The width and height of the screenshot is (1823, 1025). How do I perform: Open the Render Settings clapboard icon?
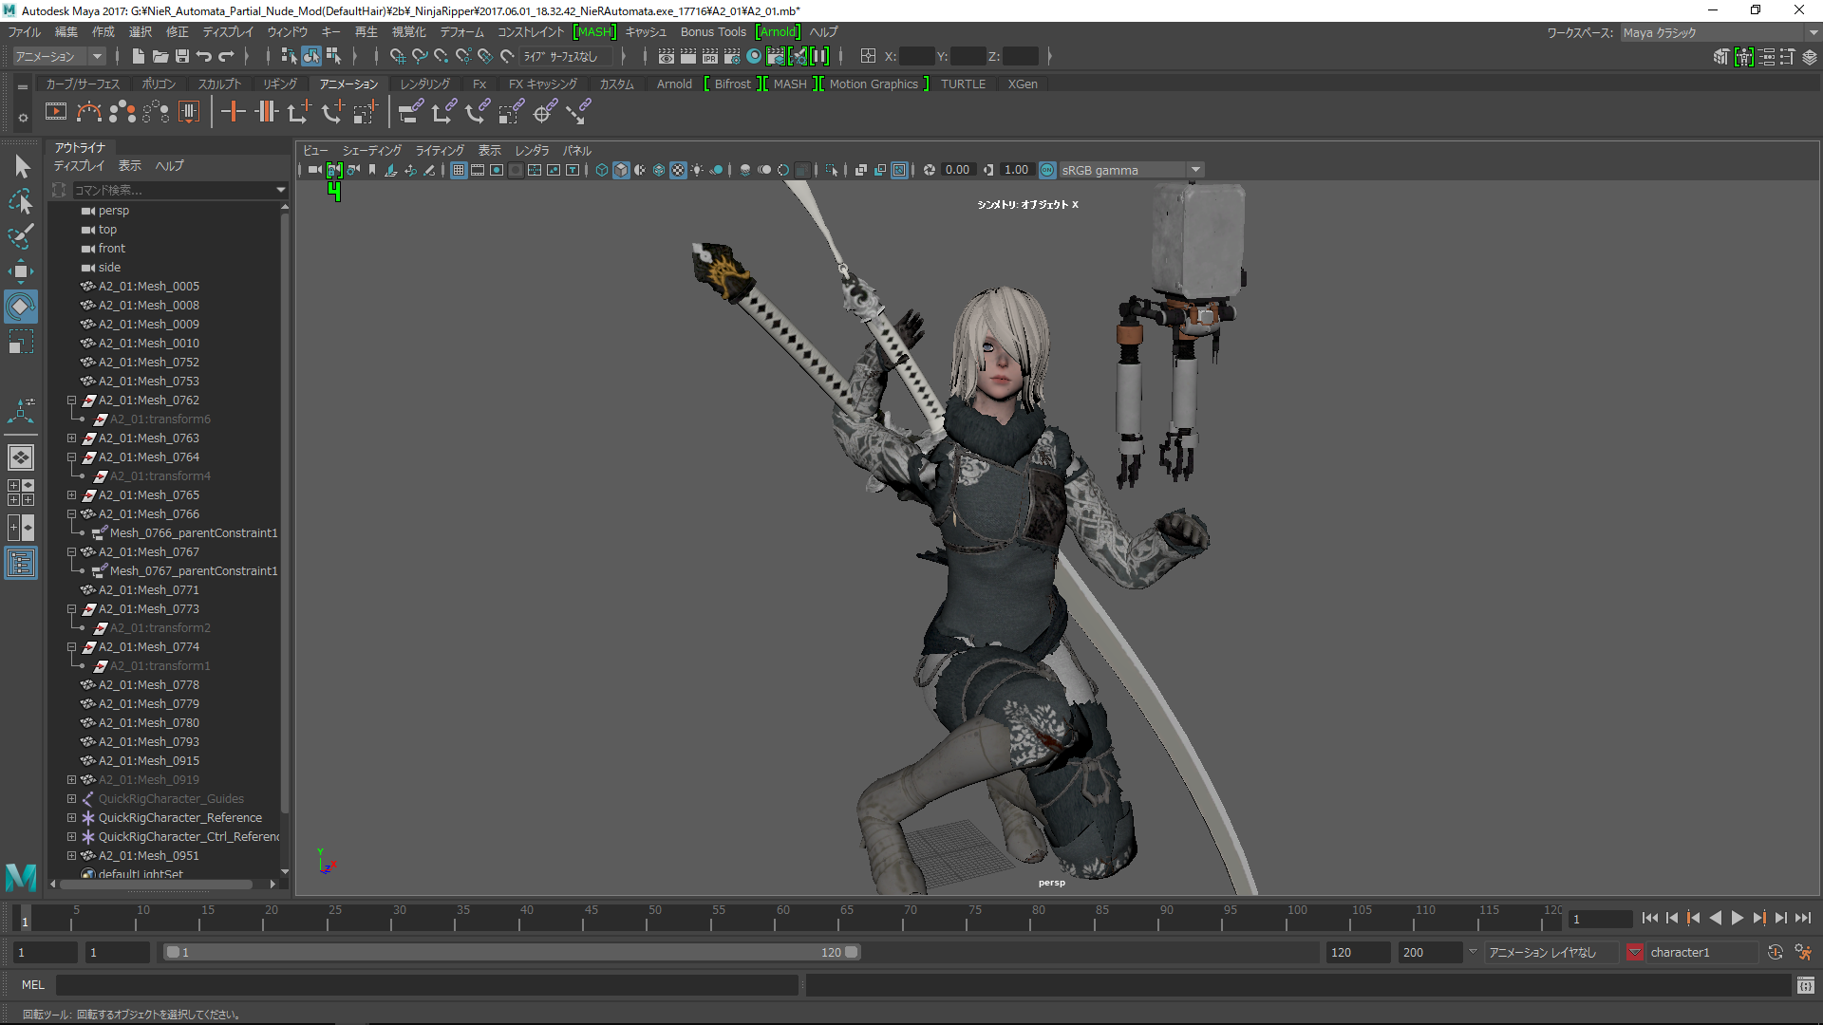732,57
